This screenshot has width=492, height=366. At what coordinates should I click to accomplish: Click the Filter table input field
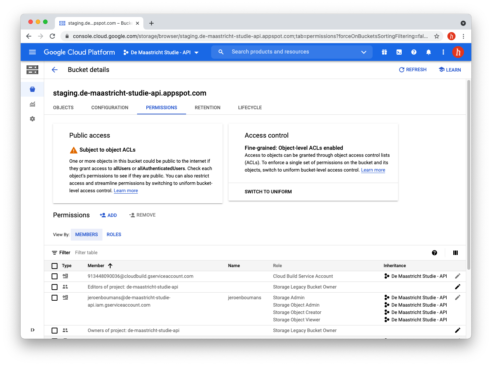pos(147,253)
